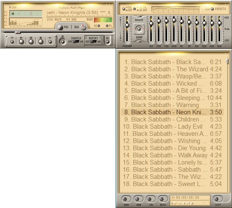Viewport: 232px width, 208px height.
Task: Click the Previous track button in main player
Action: (x=12, y=42)
